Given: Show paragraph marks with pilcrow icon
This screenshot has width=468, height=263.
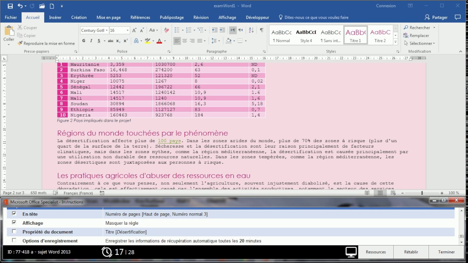Looking at the screenshot, I should pyautogui.click(x=261, y=30).
